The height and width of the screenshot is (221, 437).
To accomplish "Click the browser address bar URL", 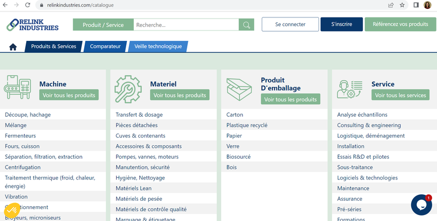I will pyautogui.click(x=80, y=5).
